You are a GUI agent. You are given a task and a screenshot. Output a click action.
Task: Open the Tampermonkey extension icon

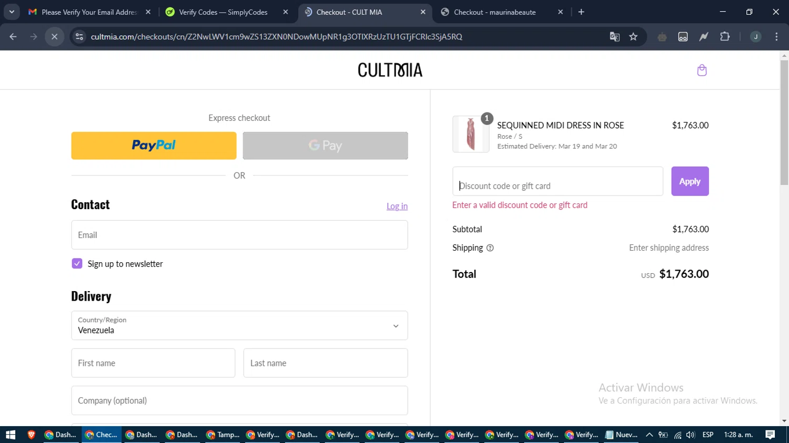683,37
